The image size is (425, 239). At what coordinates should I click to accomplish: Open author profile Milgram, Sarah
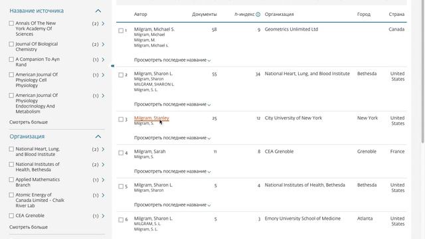(x=149, y=151)
